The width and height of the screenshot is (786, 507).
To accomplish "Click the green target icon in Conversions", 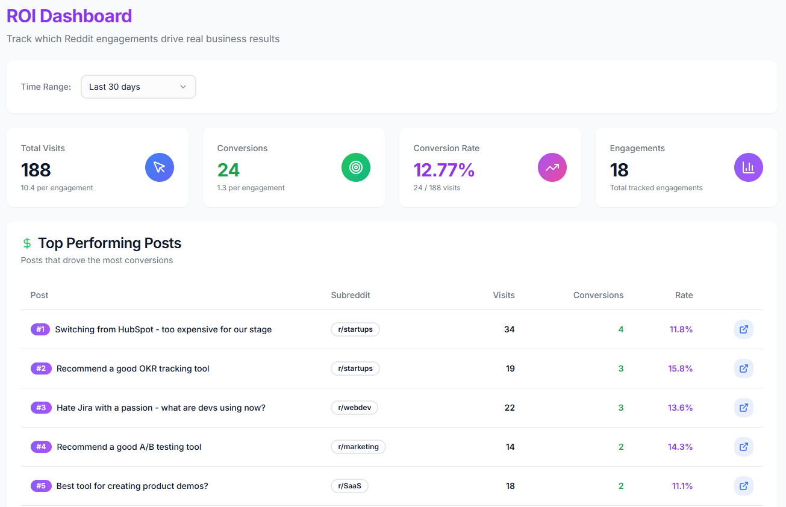I will 356,167.
